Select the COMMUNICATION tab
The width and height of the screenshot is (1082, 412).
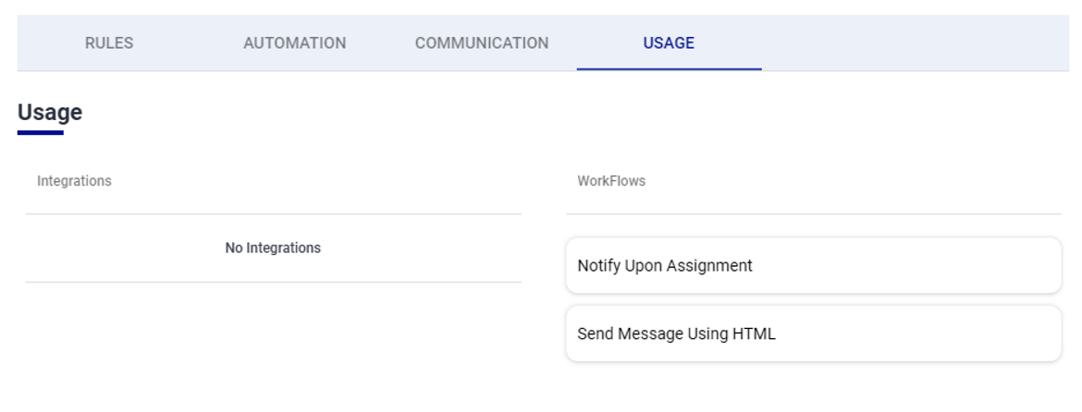pyautogui.click(x=481, y=43)
